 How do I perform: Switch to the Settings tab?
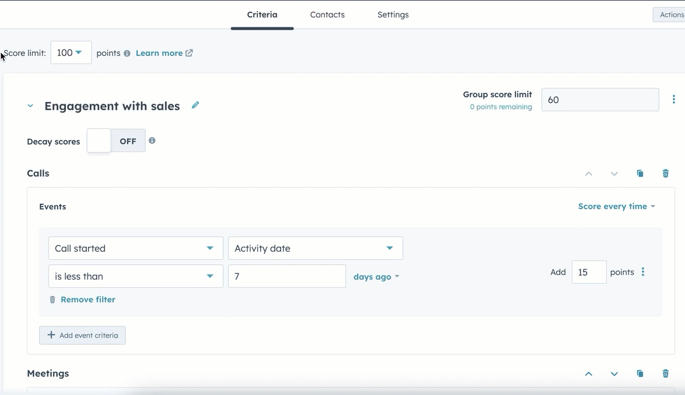[x=393, y=15]
